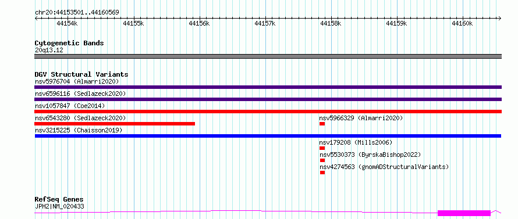Click the RefSeq Genes track title

click(x=59, y=200)
